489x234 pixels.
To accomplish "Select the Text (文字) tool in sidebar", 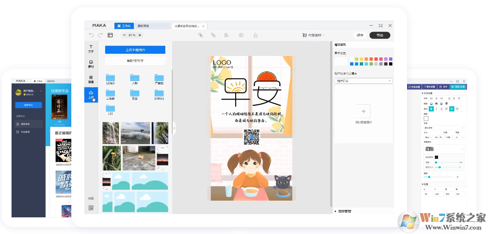I will click(91, 48).
